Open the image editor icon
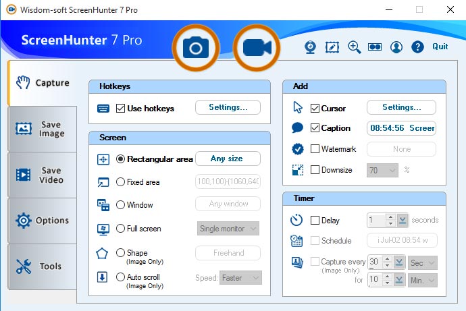Screen dimensions: 466x311 (x=332, y=47)
